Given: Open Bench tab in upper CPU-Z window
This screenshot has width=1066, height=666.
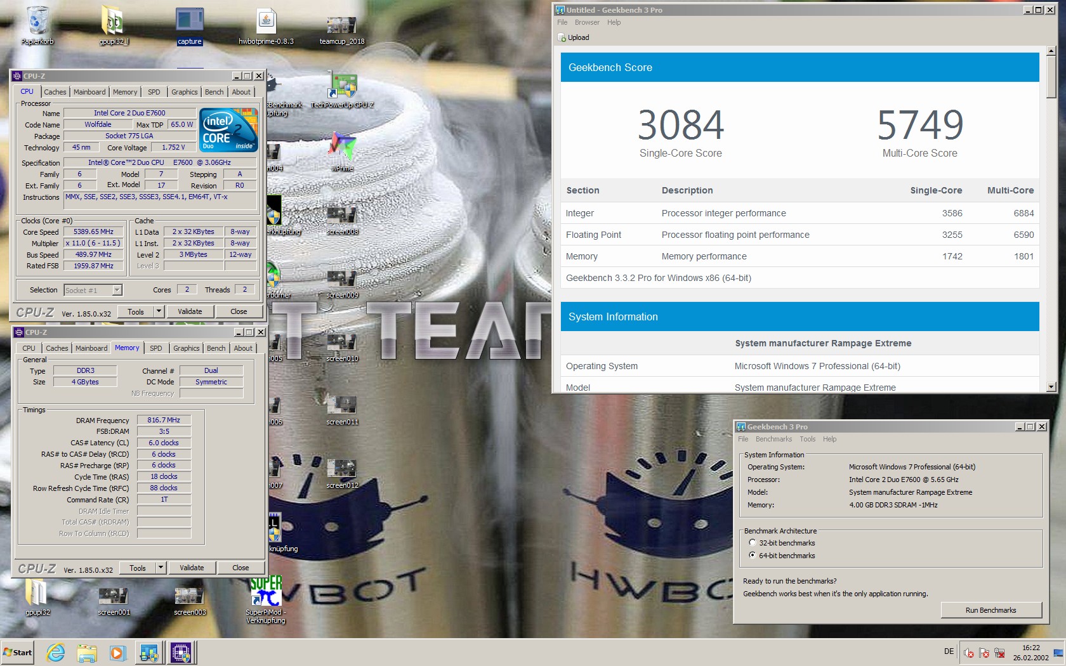Looking at the screenshot, I should point(214,92).
